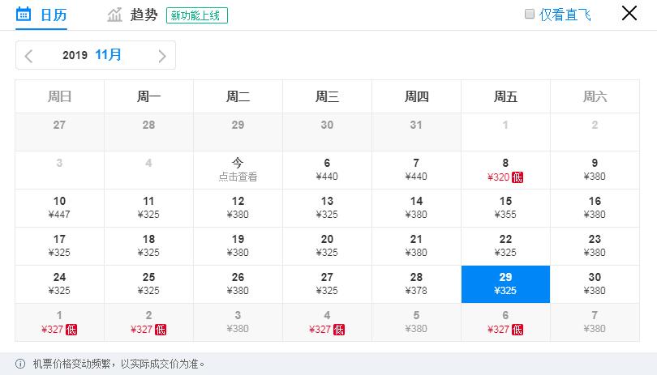Choose November 24 at ¥325
Viewport: 657px width, 375px height.
pos(59,284)
